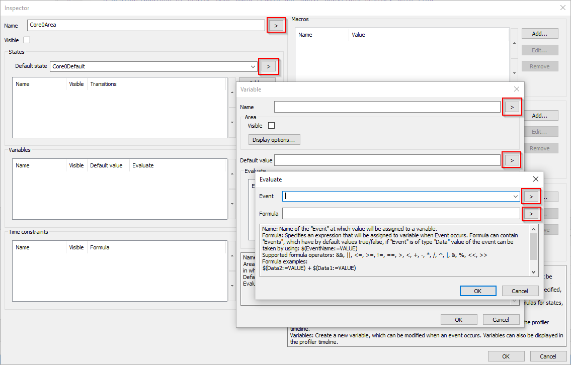571x365 pixels.
Task: Expand the Default state Core0Default dropdown
Action: pyautogui.click(x=253, y=66)
